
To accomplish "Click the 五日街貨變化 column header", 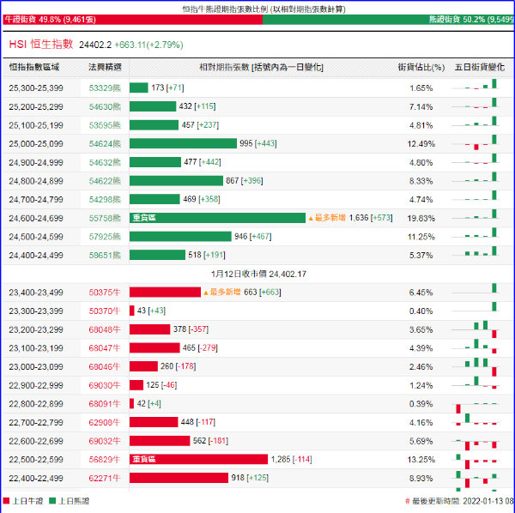I will (480, 67).
